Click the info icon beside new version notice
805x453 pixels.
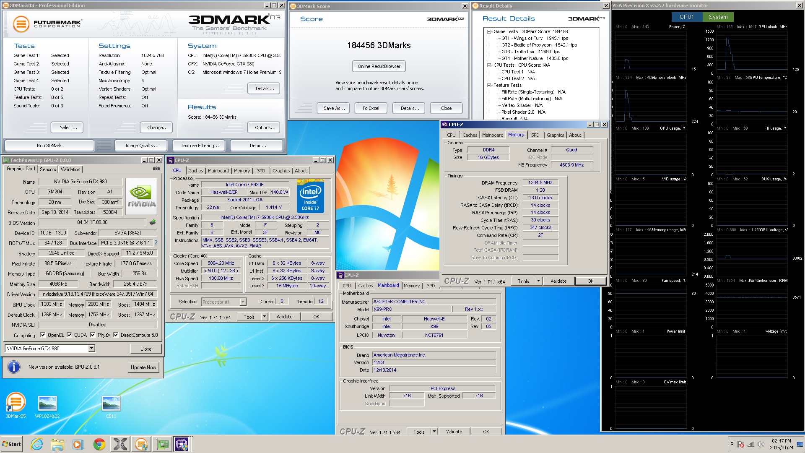(x=14, y=367)
